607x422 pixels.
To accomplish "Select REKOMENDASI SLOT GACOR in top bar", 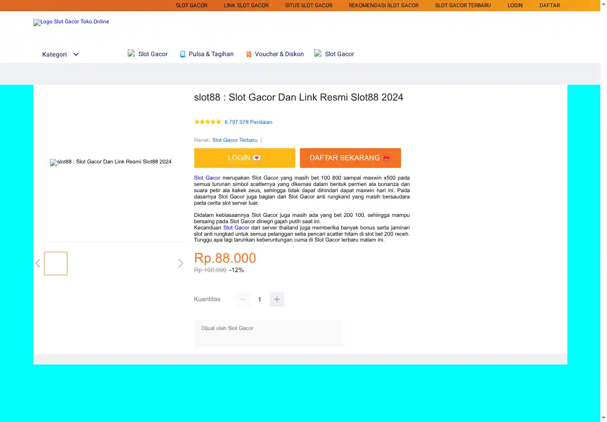I will [384, 5].
